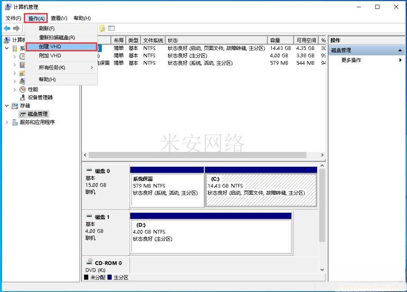The image size is (407, 292).
Task: Expand the 性能 tree node
Action: 14,90
